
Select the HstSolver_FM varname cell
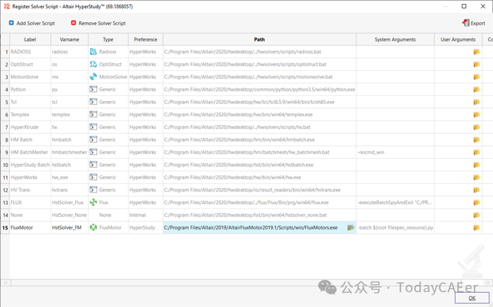click(x=70, y=228)
